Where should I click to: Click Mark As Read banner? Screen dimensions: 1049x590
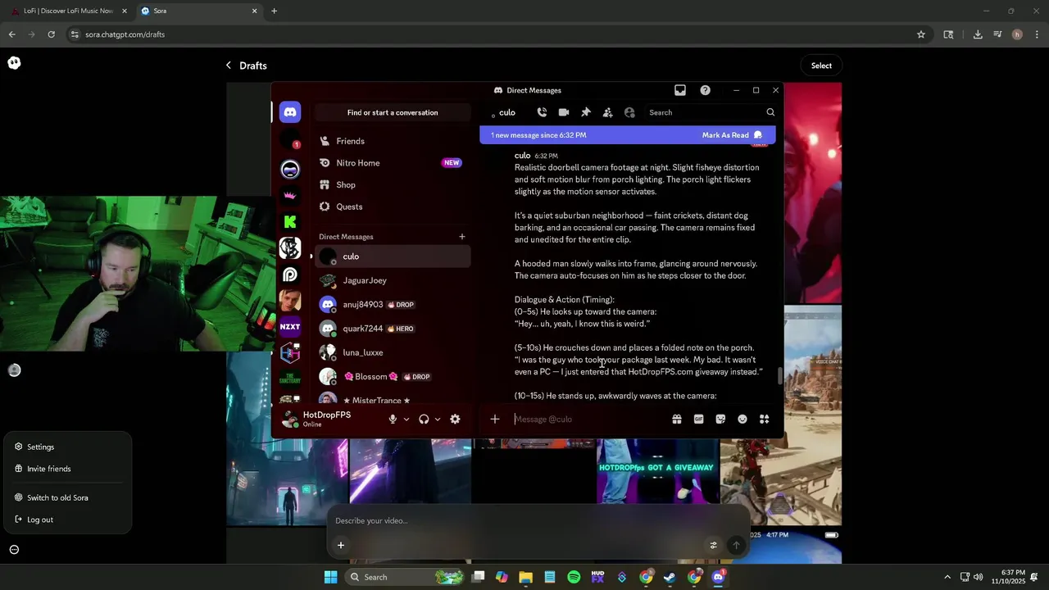pyautogui.click(x=732, y=135)
